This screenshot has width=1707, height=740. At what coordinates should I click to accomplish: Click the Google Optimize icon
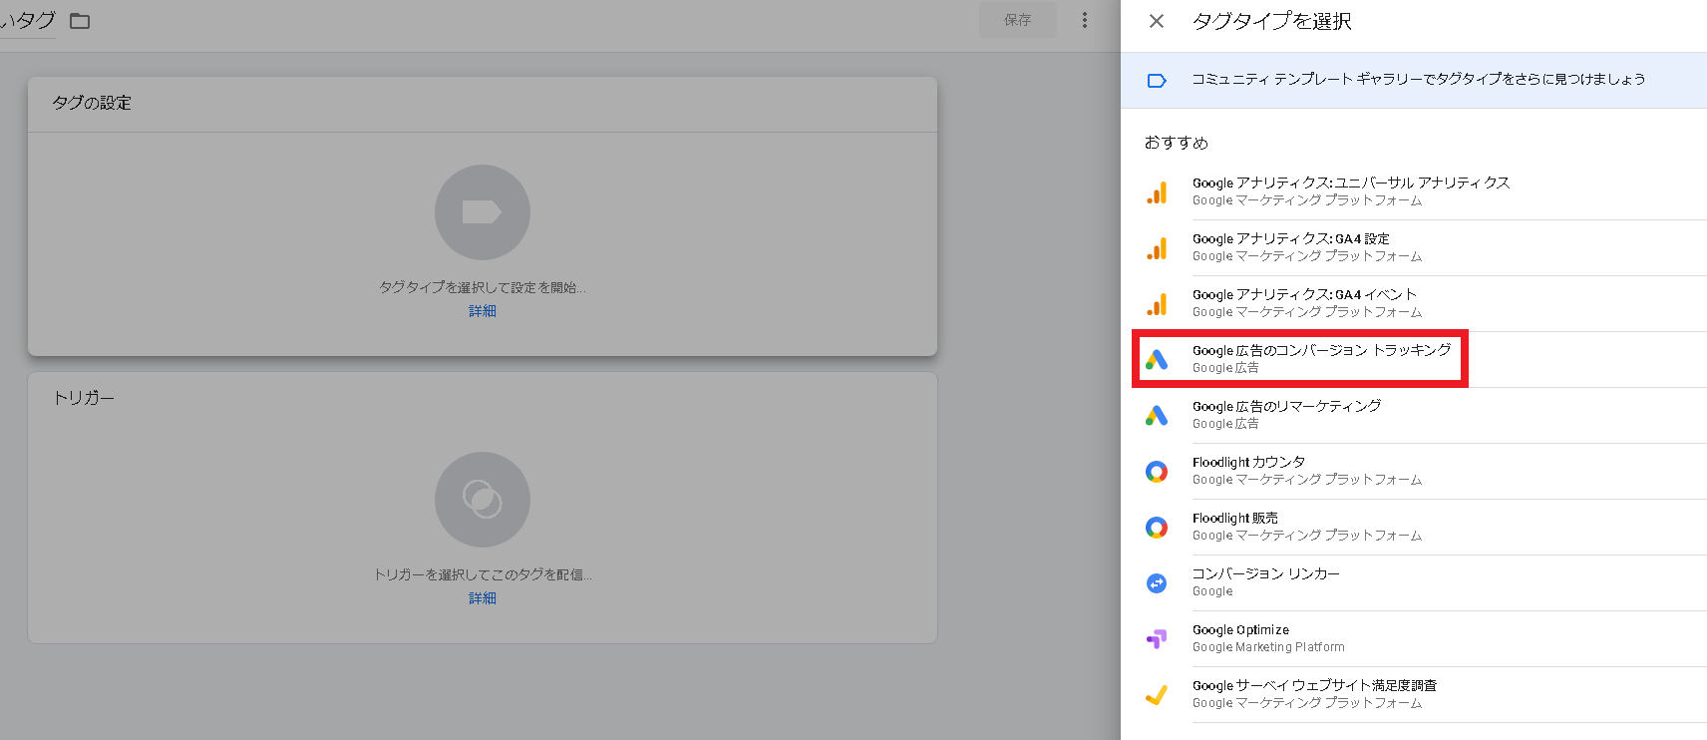[x=1157, y=639]
